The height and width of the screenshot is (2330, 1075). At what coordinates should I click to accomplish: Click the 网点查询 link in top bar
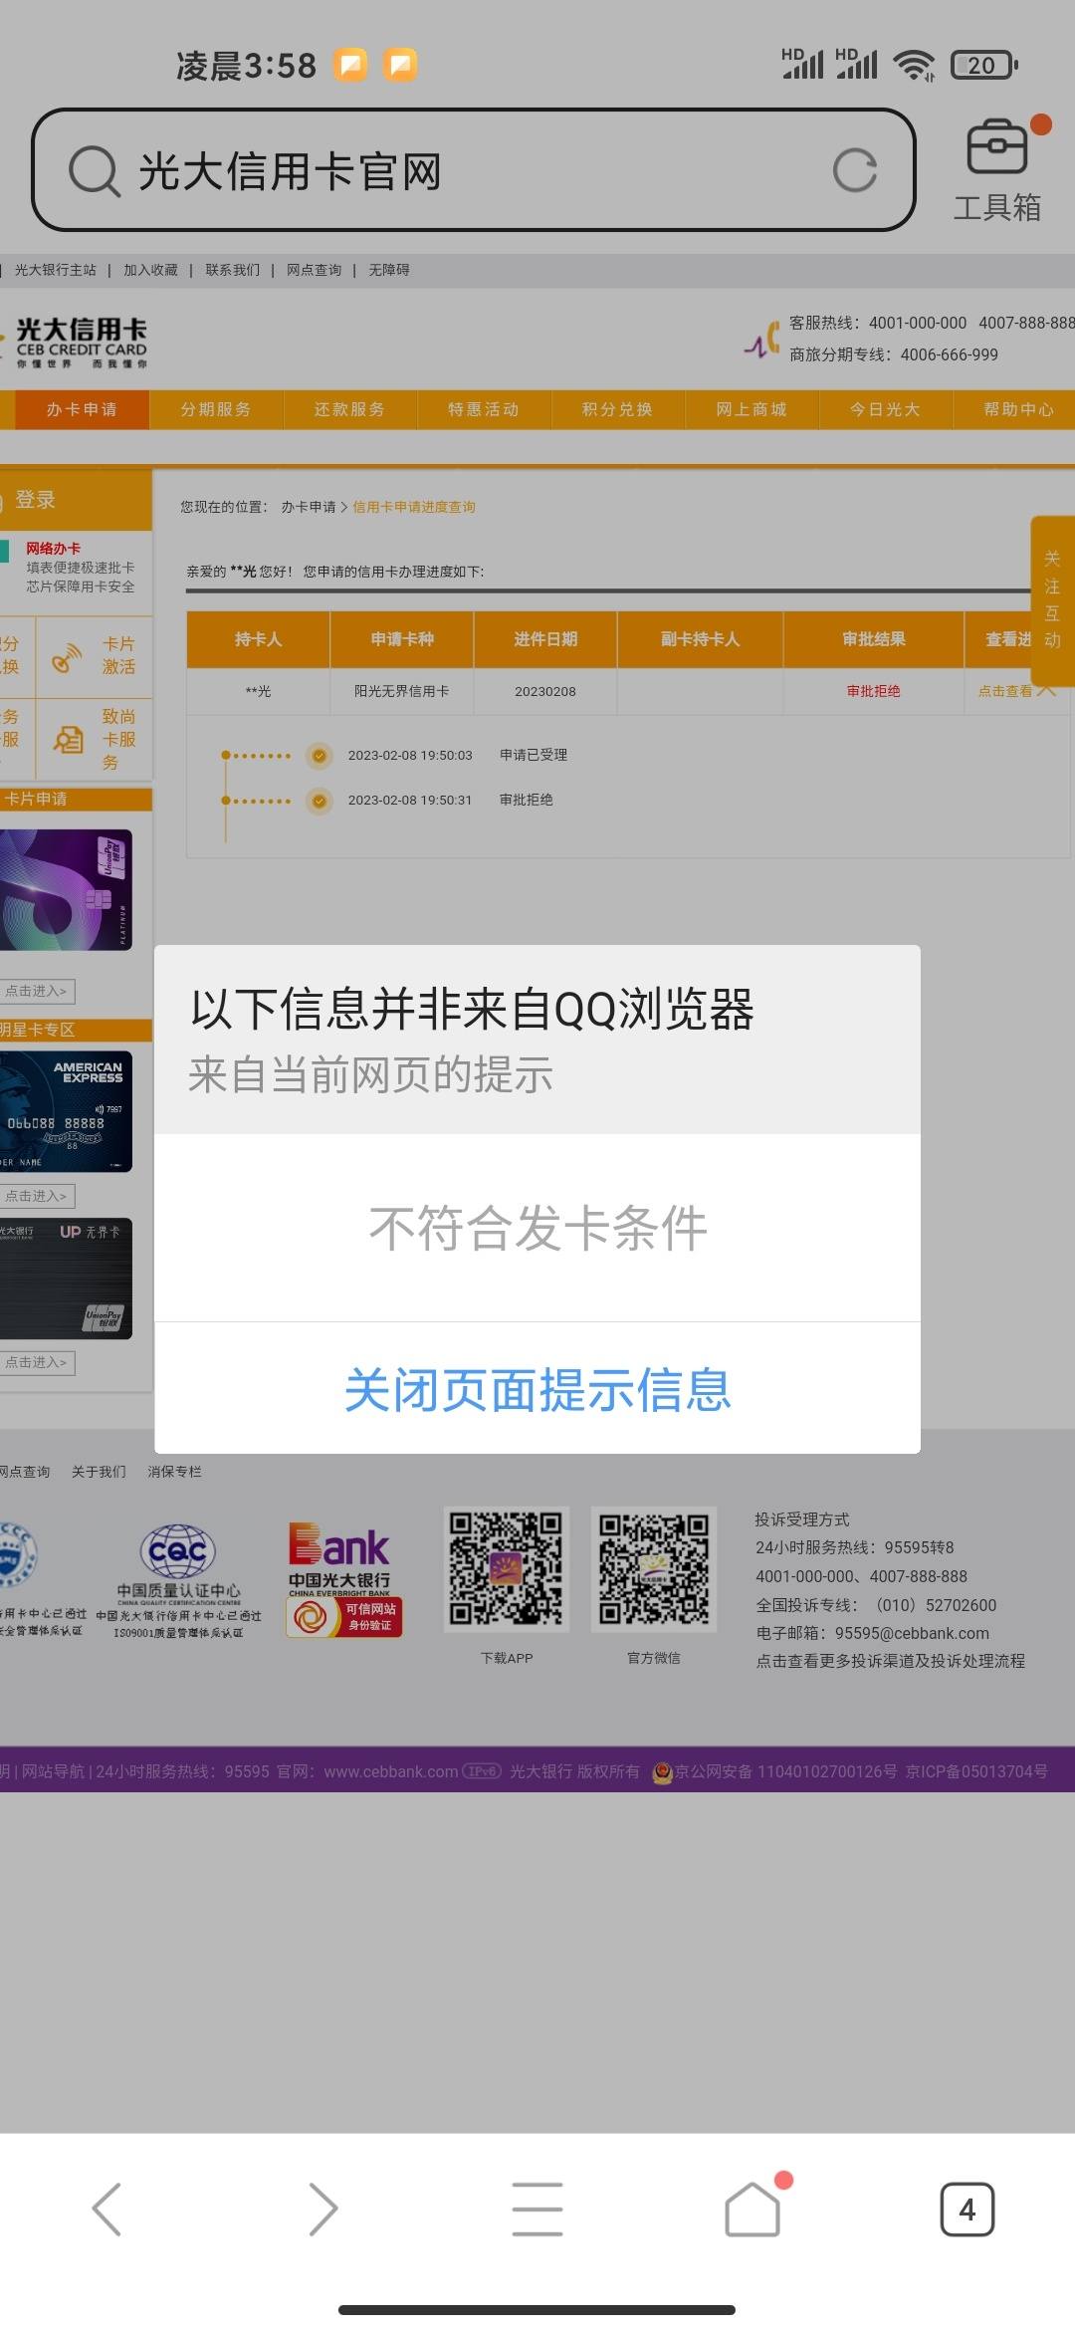click(315, 270)
